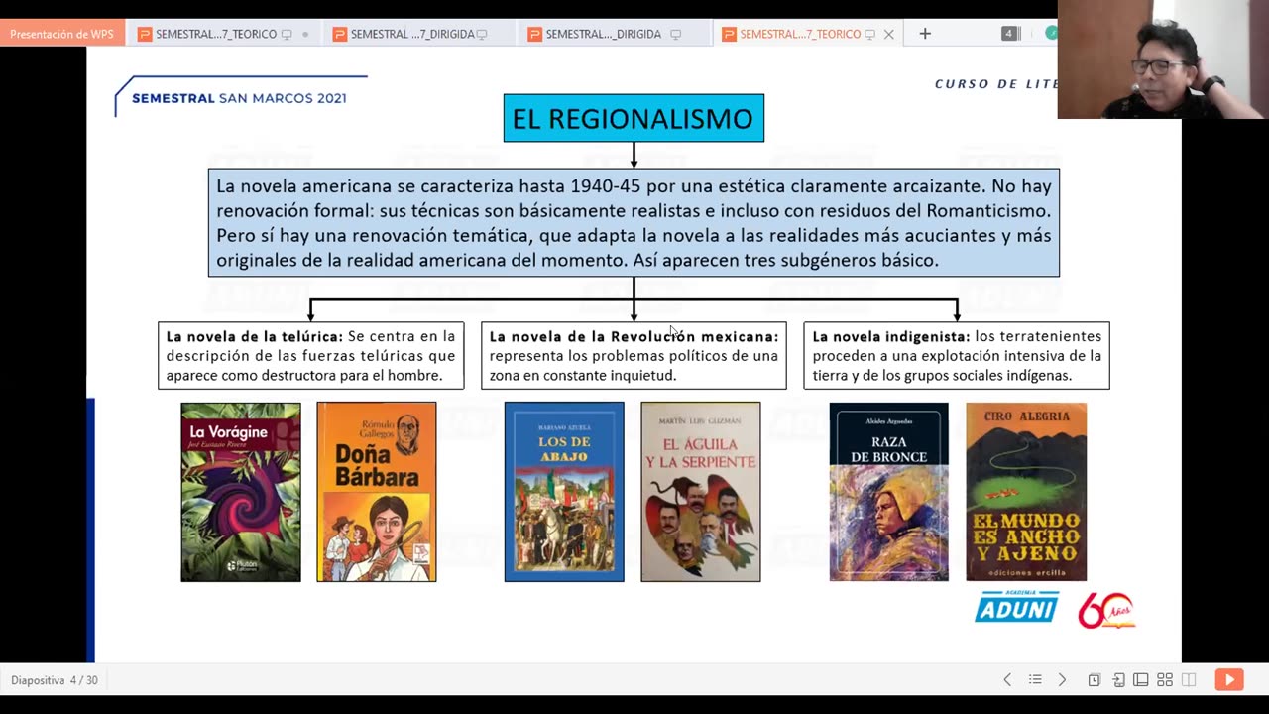Screen dimensions: 1269x714
Task: Click the EL REGIONALISMO title box
Action: point(634,118)
